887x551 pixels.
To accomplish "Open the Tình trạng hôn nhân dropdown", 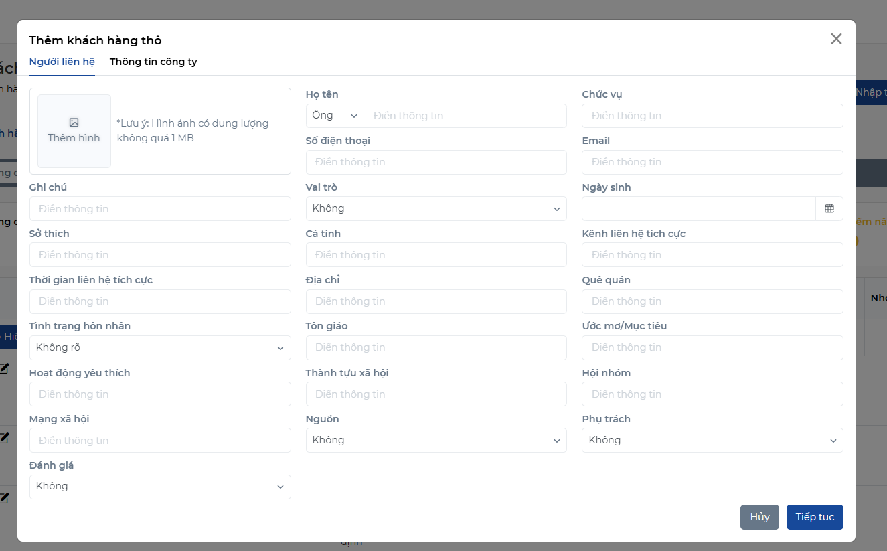I will tap(160, 348).
